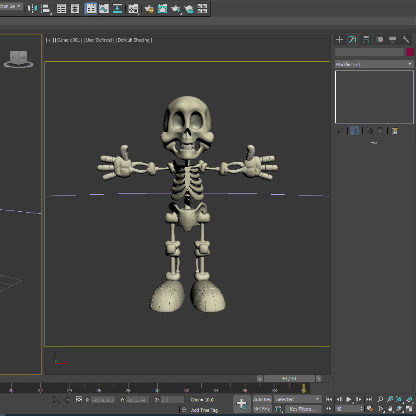Image resolution: width=416 pixels, height=416 pixels.
Task: Click Make Unique icon
Action: point(369,131)
